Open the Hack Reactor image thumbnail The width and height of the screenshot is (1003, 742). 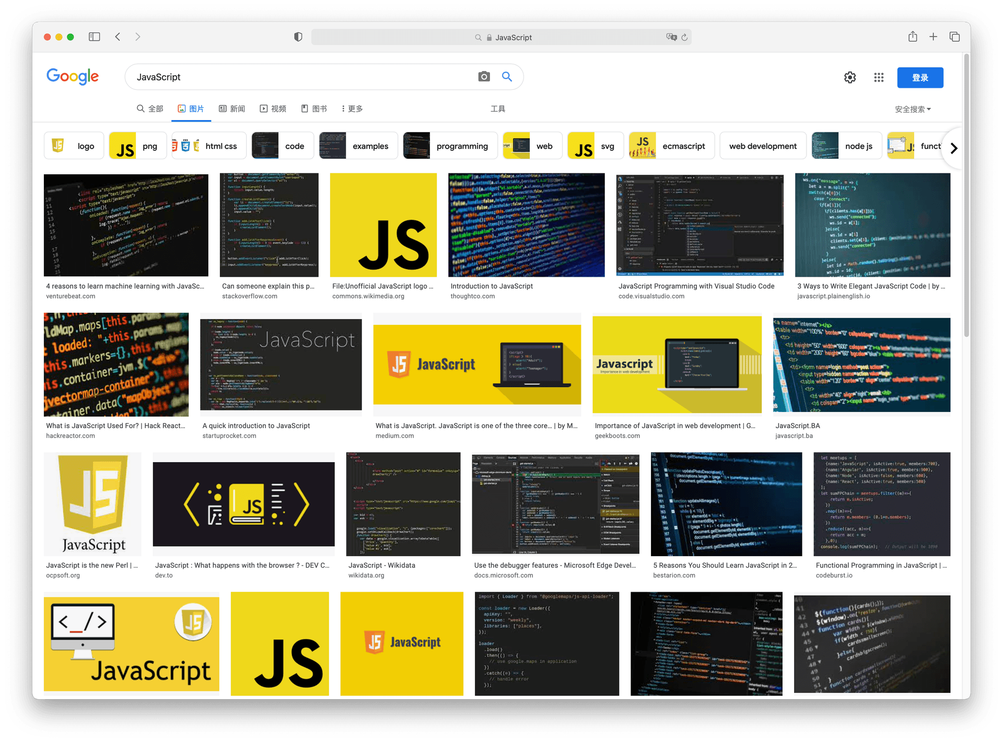coord(116,364)
